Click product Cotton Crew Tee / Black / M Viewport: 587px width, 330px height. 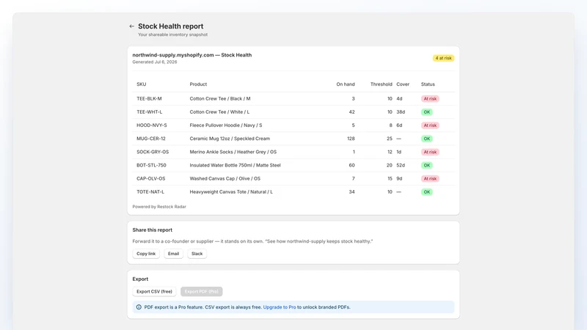point(220,99)
